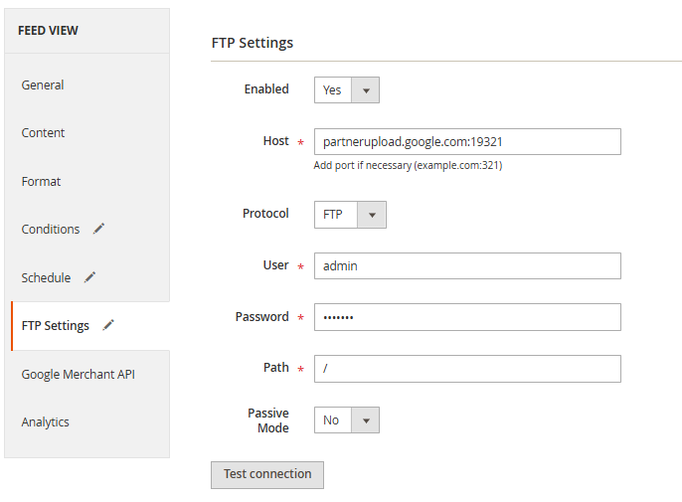Click the Test connection button
This screenshot has height=502, width=682.
coord(267,474)
